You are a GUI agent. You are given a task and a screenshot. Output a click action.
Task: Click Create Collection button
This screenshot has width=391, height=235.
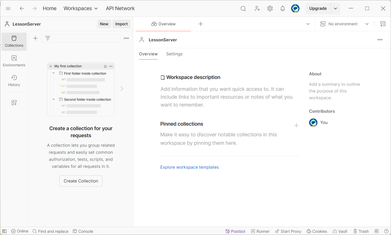coord(81,181)
